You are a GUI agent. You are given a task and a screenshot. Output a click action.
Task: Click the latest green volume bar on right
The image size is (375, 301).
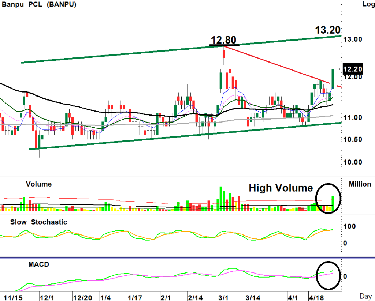pos(333,204)
